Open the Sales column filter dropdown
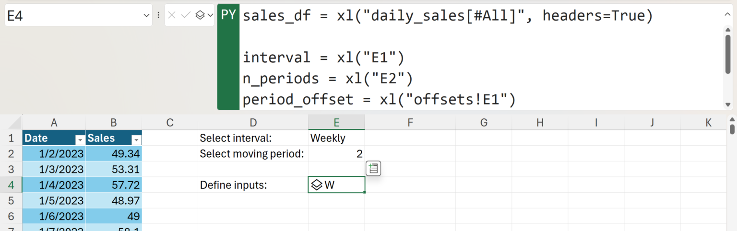Viewport: 737px width, 231px height. pyautogui.click(x=136, y=139)
